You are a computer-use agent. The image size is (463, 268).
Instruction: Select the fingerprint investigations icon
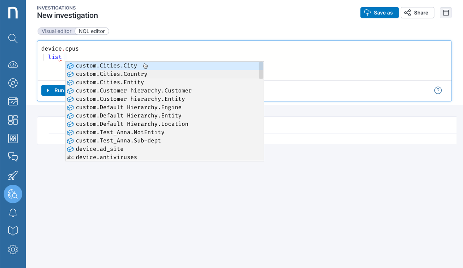(13, 194)
